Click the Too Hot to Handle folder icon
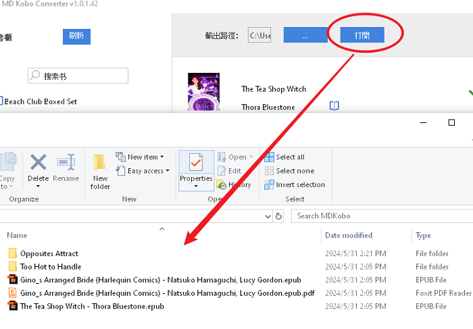The image size is (473, 329). pos(13,267)
